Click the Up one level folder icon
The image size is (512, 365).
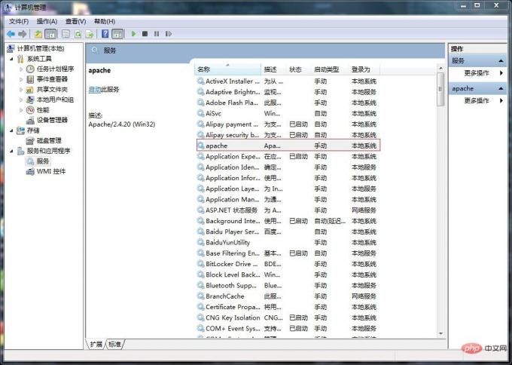point(38,34)
